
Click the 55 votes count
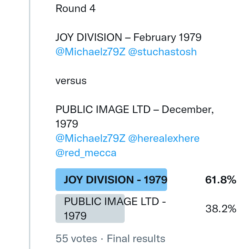(x=76, y=238)
